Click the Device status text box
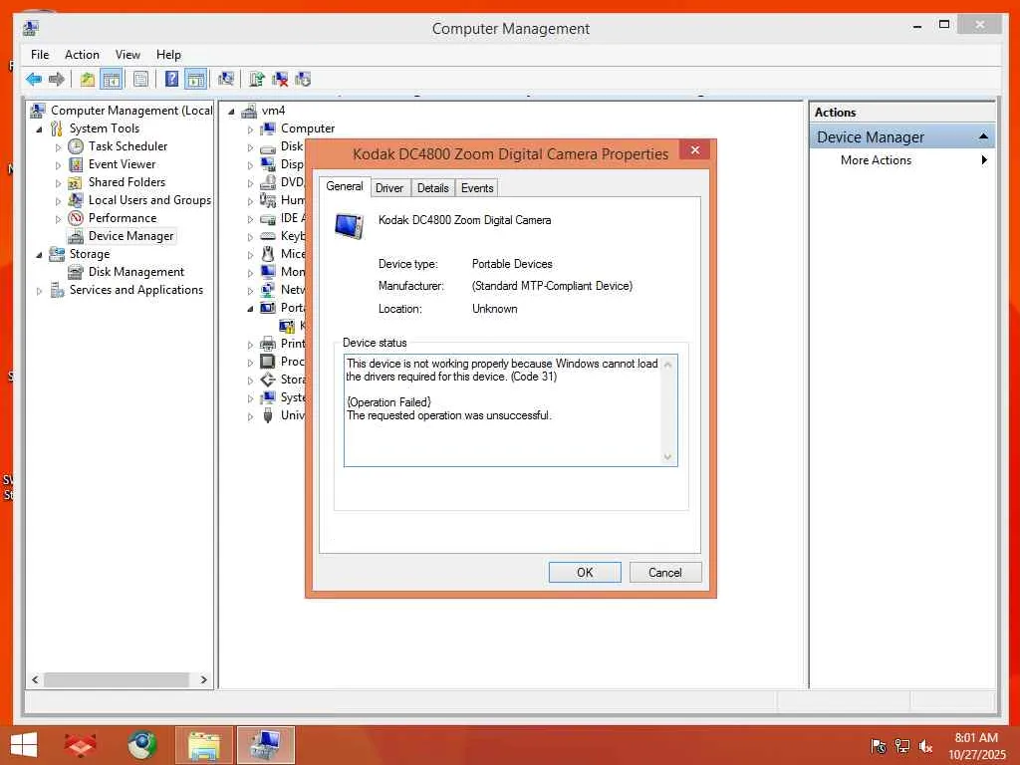 (511, 410)
